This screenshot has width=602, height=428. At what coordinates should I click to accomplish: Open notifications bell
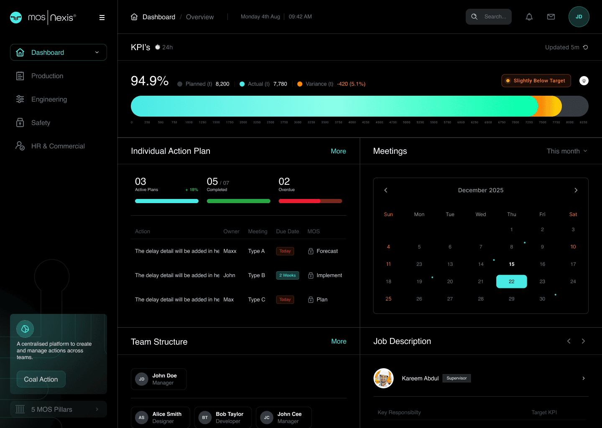point(529,17)
